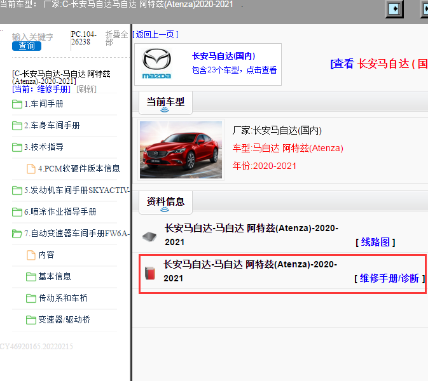The height and width of the screenshot is (381, 428).
Task: Open 3.技术指导 folder
Action: pos(44,147)
